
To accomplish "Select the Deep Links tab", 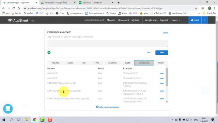I will coord(144,63).
